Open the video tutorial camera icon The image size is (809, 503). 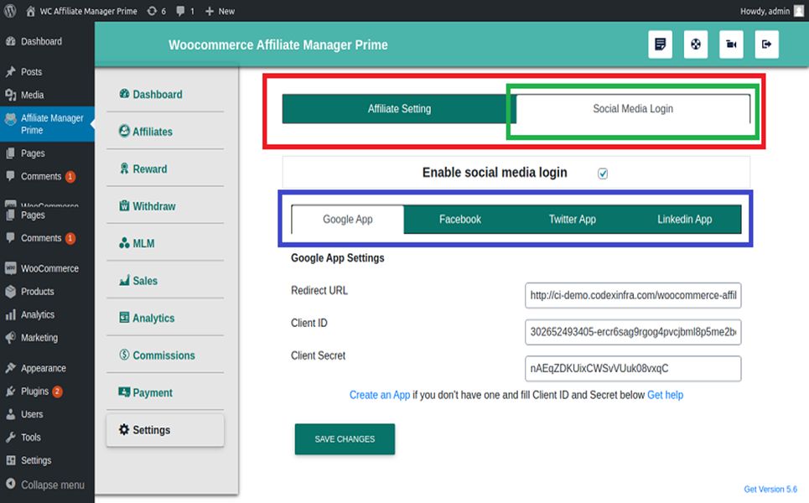pyautogui.click(x=731, y=44)
